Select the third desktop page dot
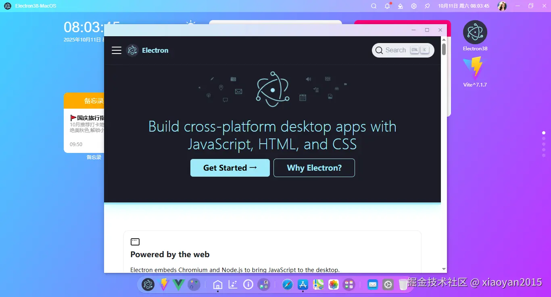 (544, 144)
